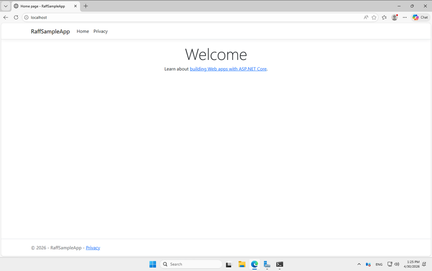Image resolution: width=432 pixels, height=271 pixels.
Task: Go to Privacy in the navbar
Action: [100, 32]
